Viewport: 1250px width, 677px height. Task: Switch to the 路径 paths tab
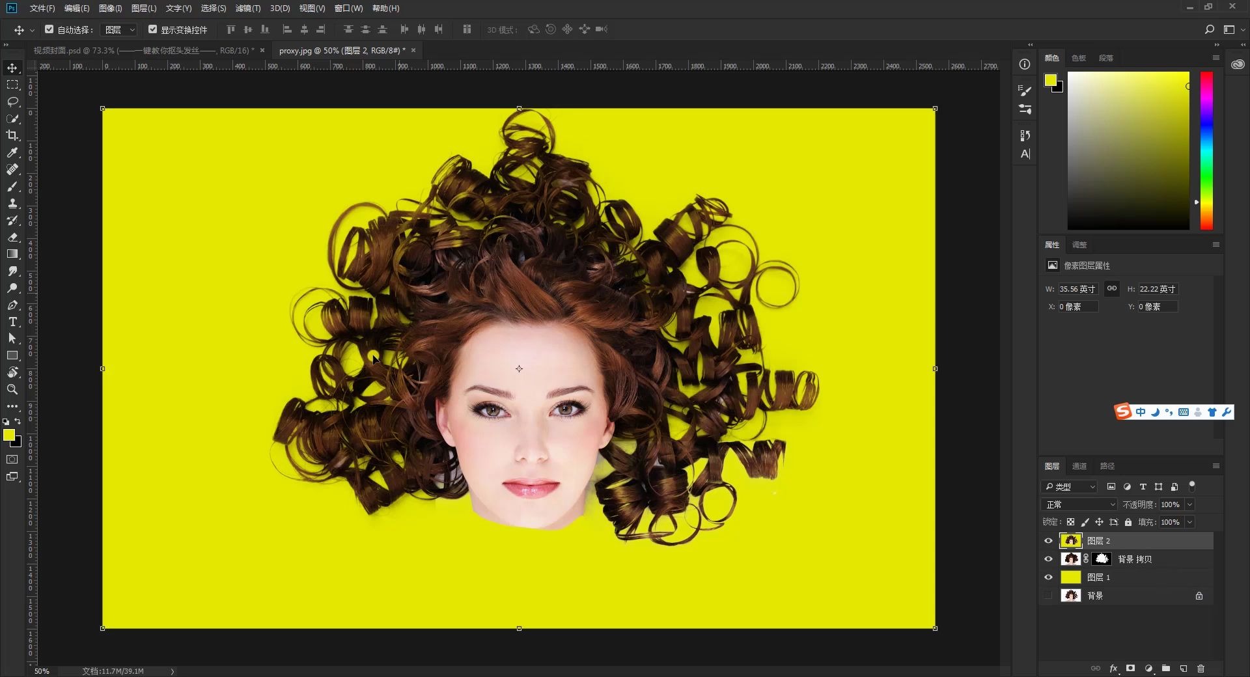pos(1107,466)
